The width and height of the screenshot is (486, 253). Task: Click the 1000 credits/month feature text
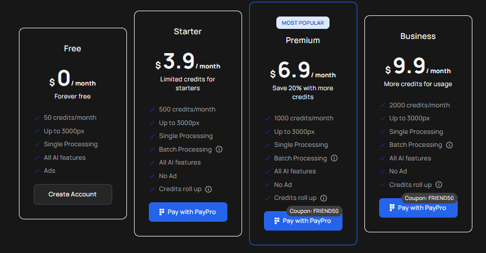click(304, 119)
